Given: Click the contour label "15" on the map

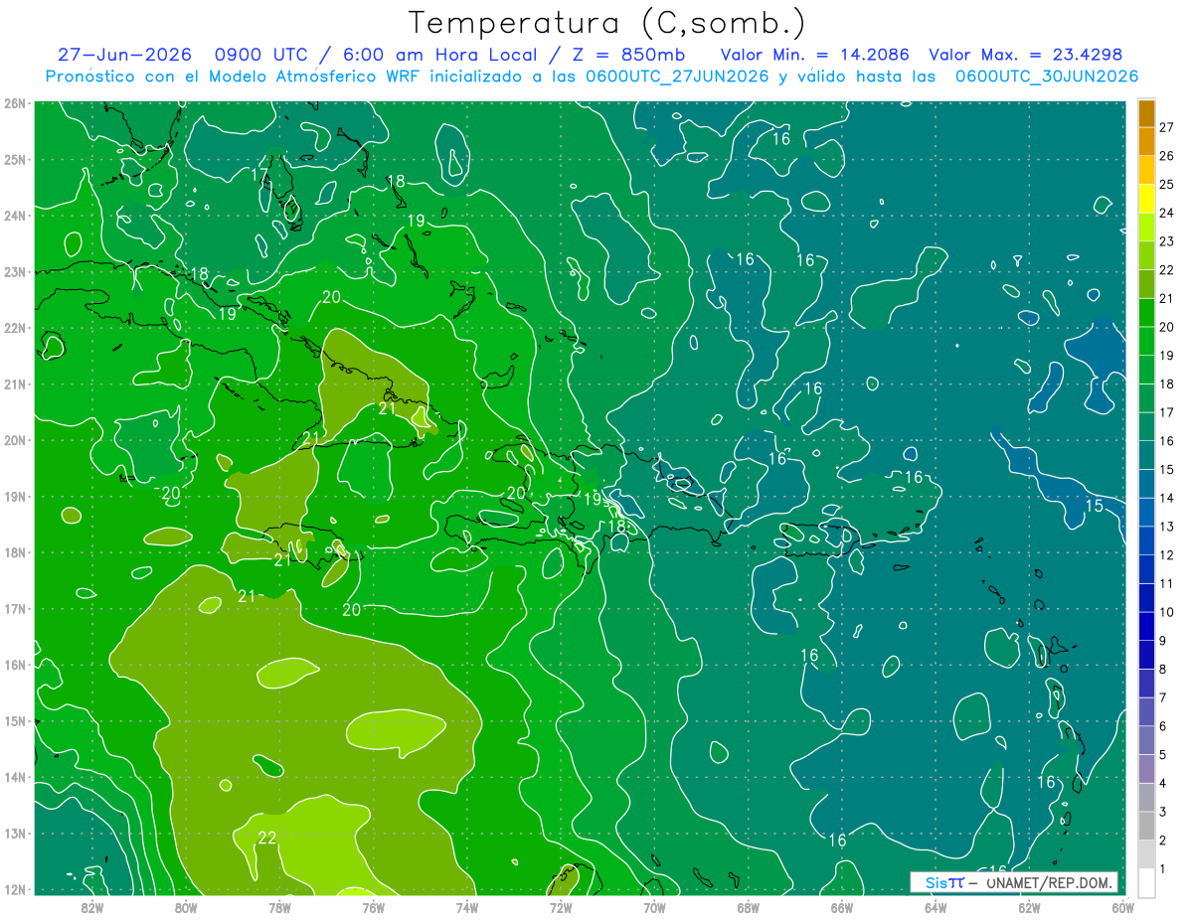Looking at the screenshot, I should [x=1094, y=506].
